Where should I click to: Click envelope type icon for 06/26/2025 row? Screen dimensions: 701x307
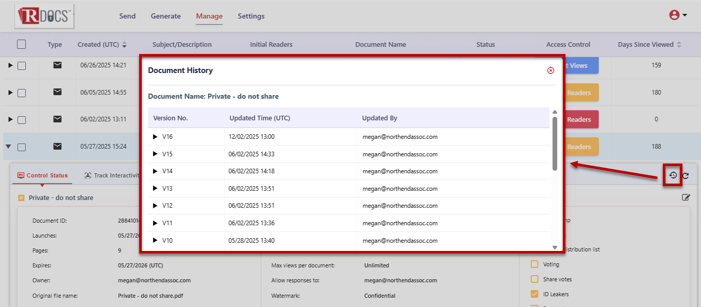tap(58, 65)
